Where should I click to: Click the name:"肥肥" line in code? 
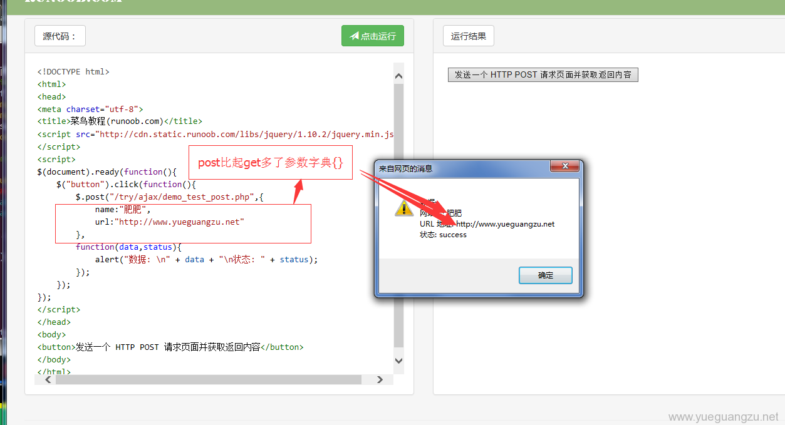pyautogui.click(x=122, y=209)
